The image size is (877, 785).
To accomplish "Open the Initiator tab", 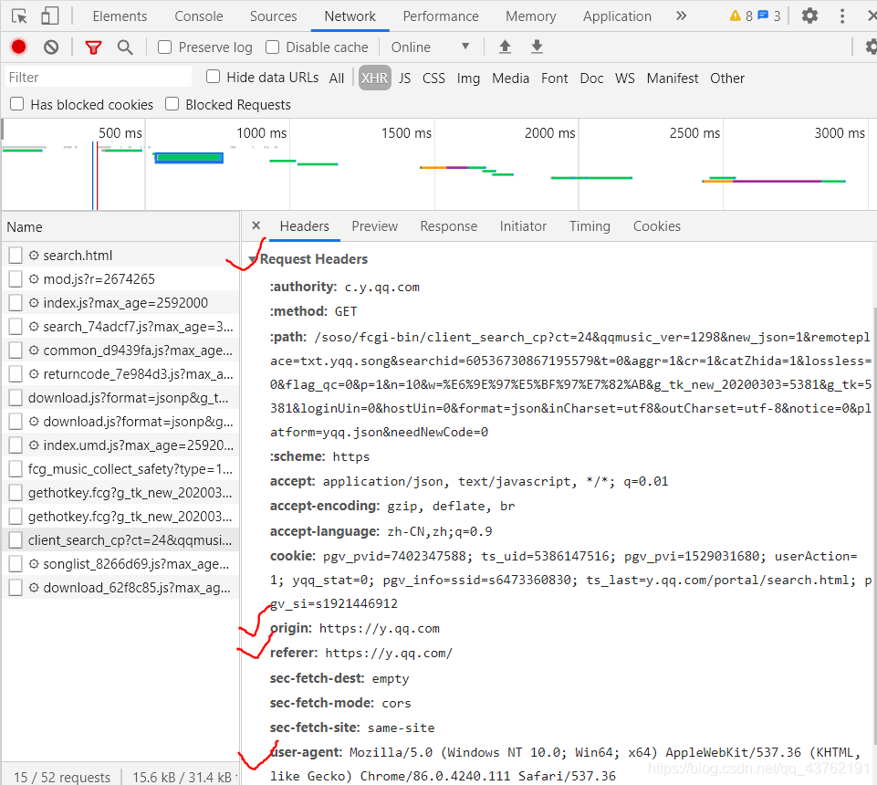I will point(523,226).
